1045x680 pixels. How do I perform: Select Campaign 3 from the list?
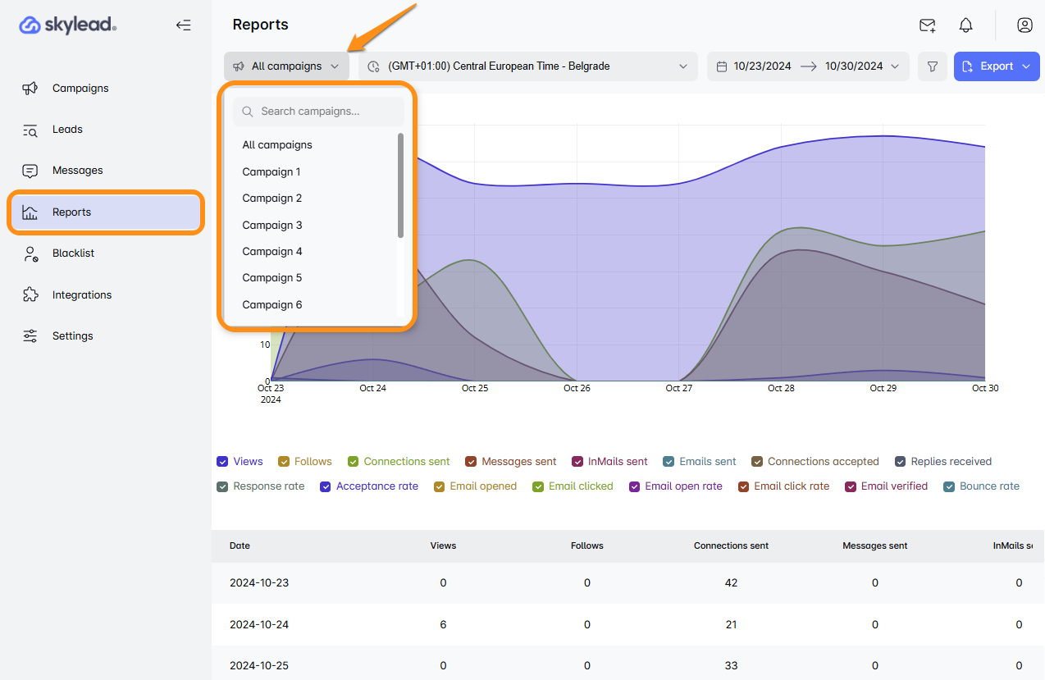point(272,225)
